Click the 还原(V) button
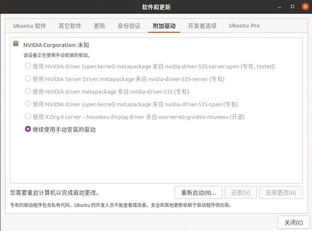 [241, 193]
